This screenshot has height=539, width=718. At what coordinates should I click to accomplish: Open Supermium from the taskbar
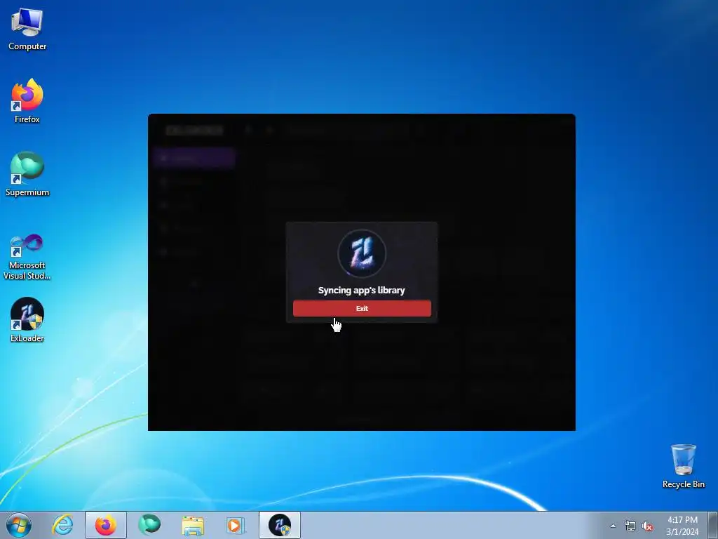tap(149, 525)
